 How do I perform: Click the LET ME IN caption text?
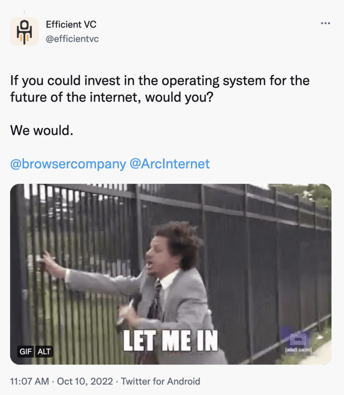click(x=171, y=341)
